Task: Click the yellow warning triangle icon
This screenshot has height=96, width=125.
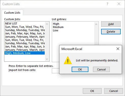Action: [x=68, y=60]
